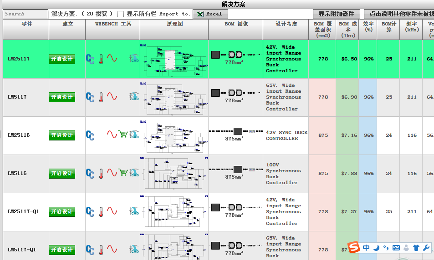Select the LM5116 part name
434x260 pixels.
click(17, 173)
